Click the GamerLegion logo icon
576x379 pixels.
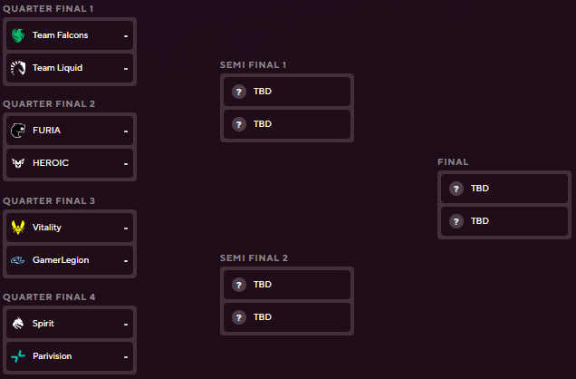pyautogui.click(x=18, y=260)
